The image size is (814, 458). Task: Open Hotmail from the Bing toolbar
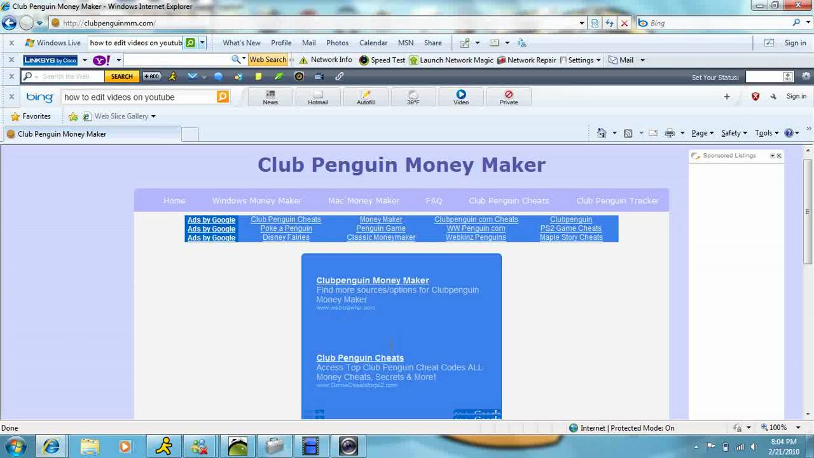318,97
